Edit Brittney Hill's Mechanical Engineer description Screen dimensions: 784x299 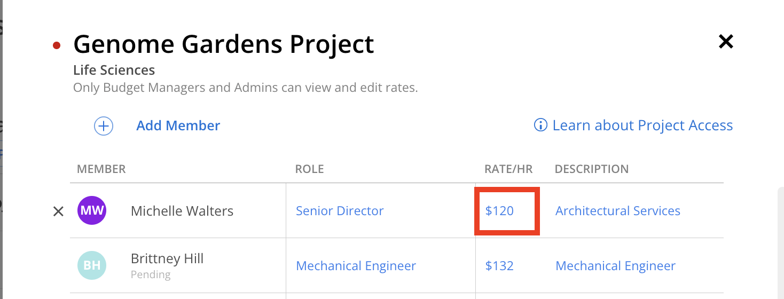[x=615, y=266]
